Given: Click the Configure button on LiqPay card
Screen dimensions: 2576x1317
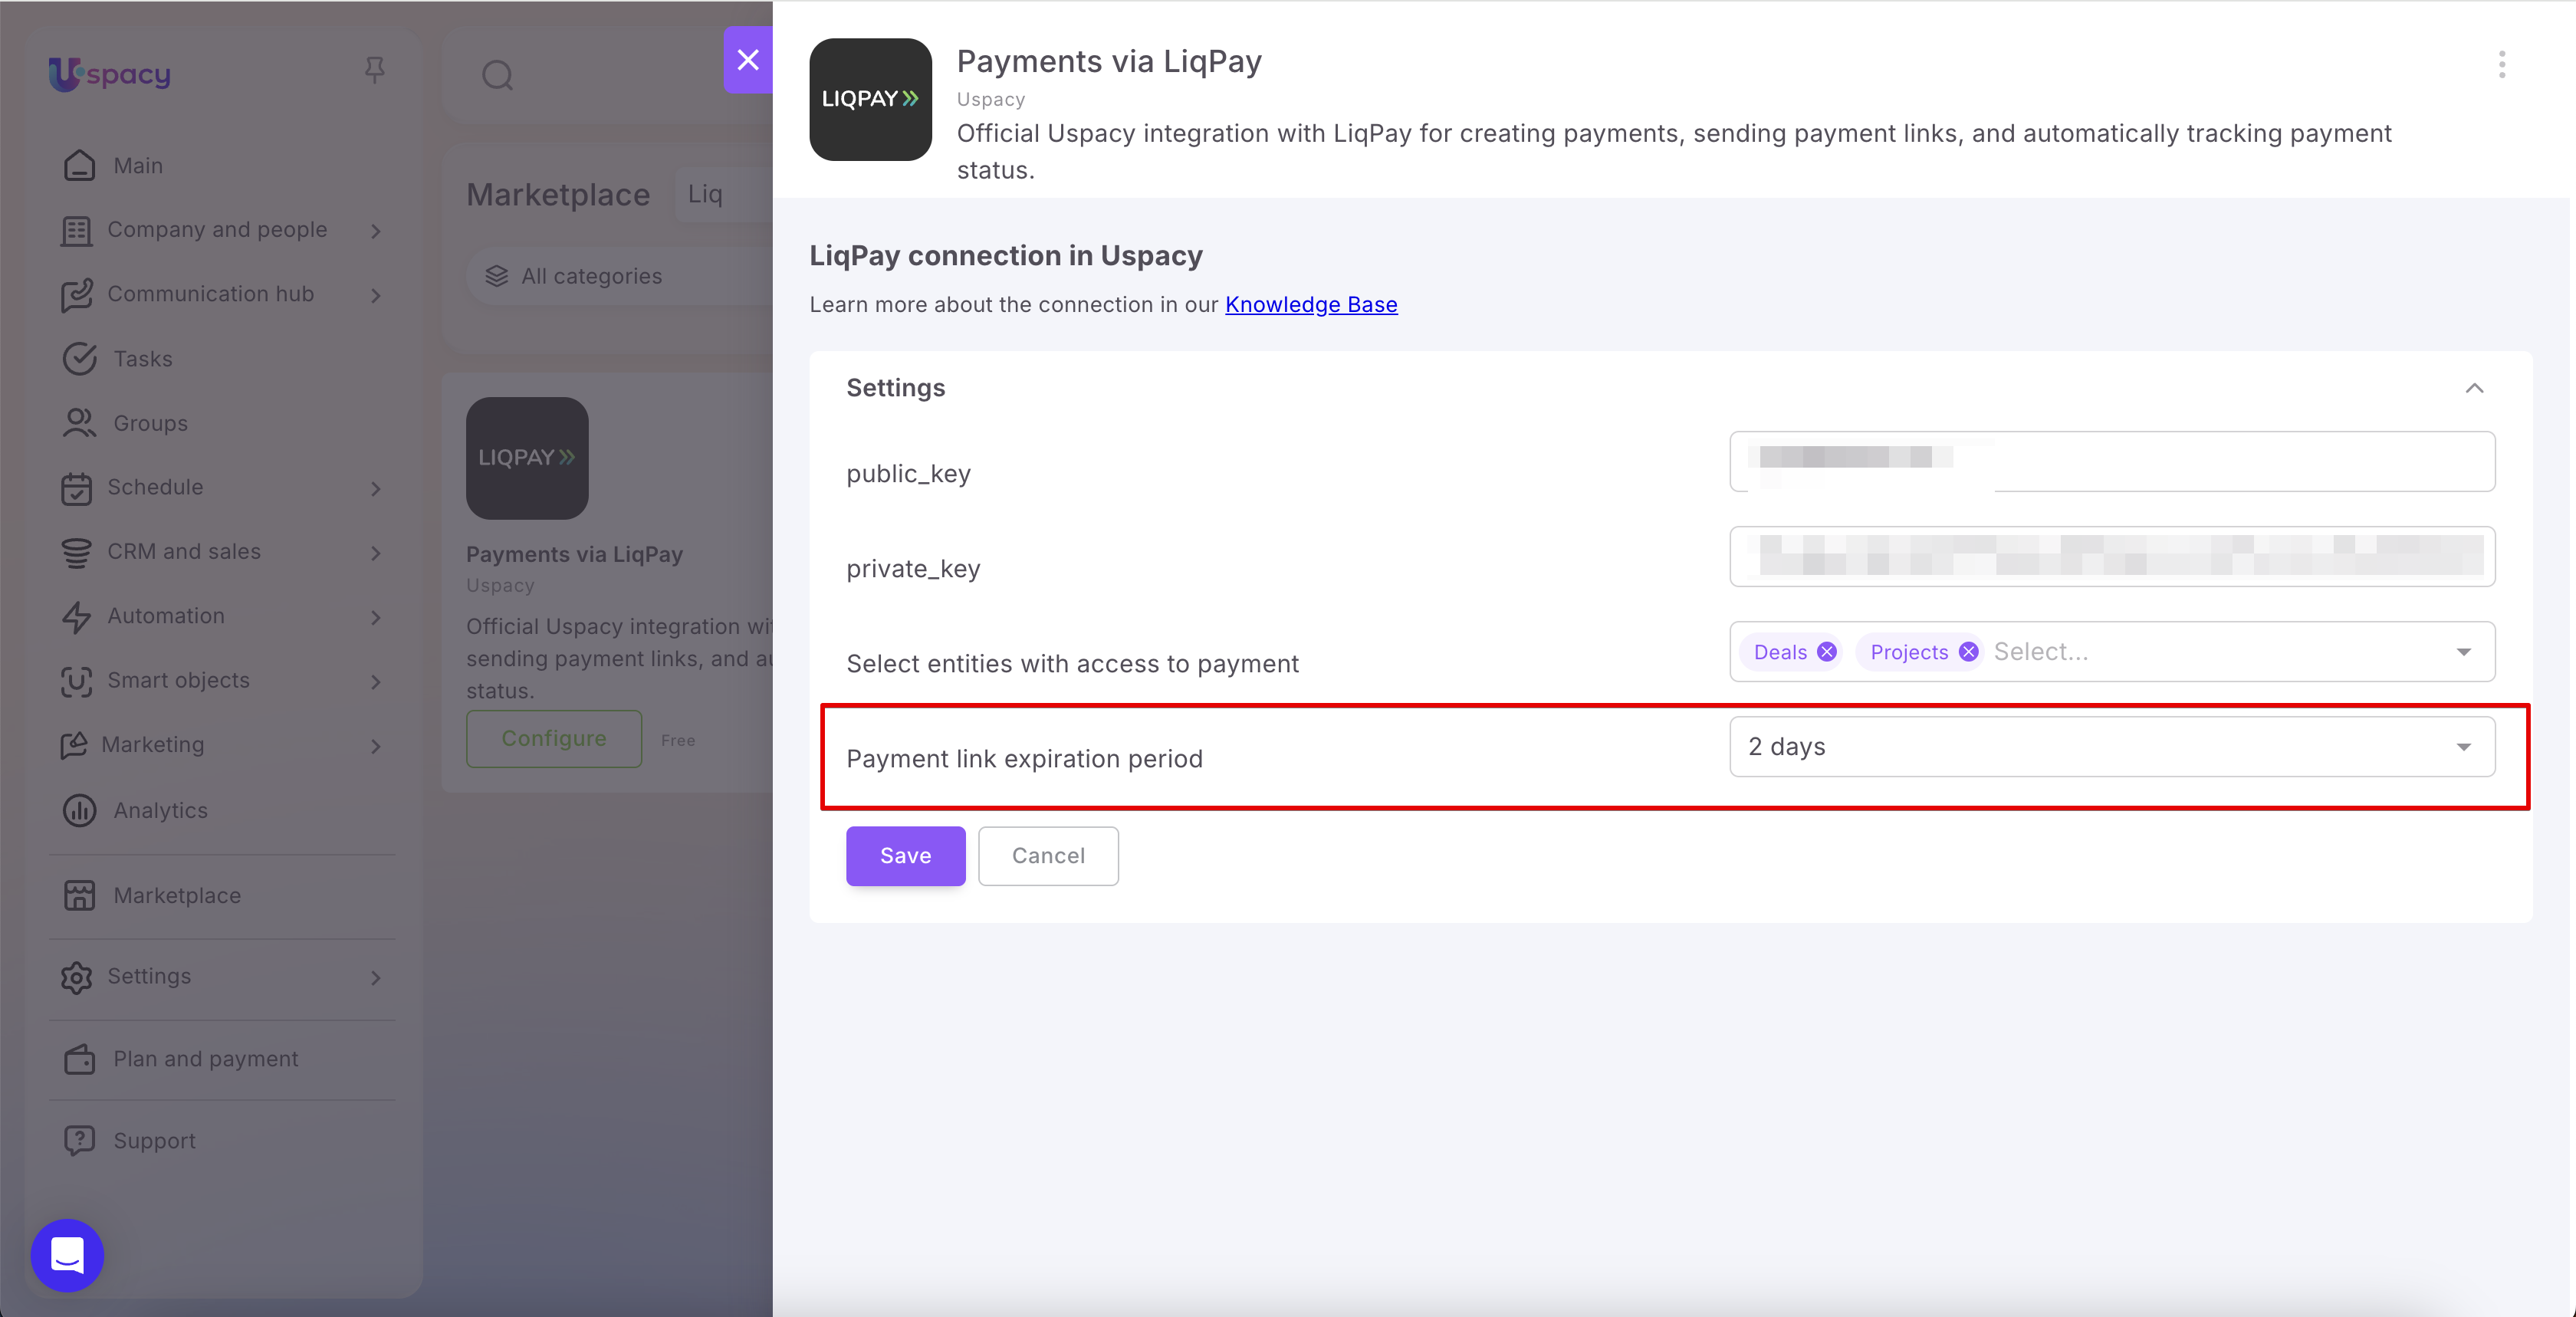Looking at the screenshot, I should coord(553,739).
